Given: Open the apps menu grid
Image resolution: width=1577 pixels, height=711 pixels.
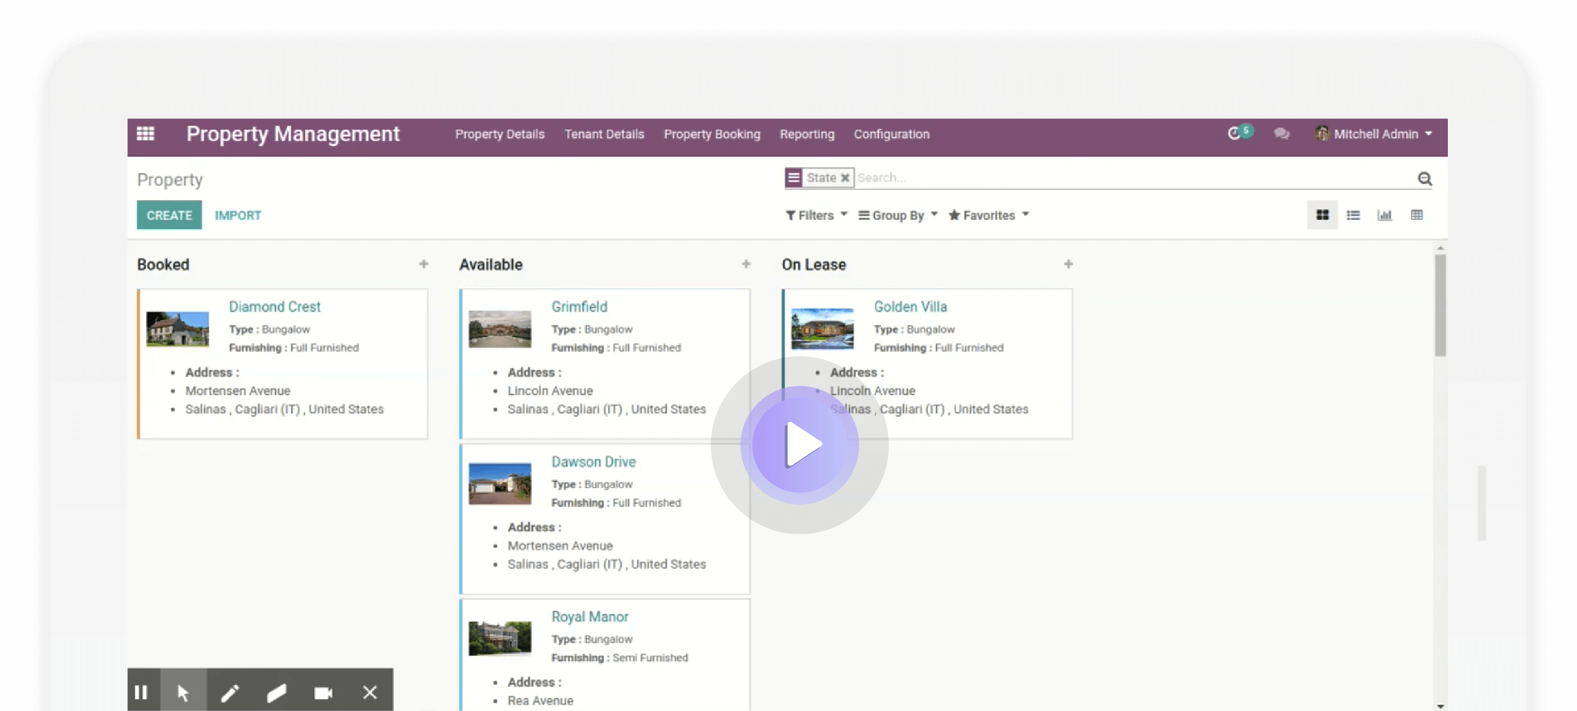Looking at the screenshot, I should click(146, 133).
